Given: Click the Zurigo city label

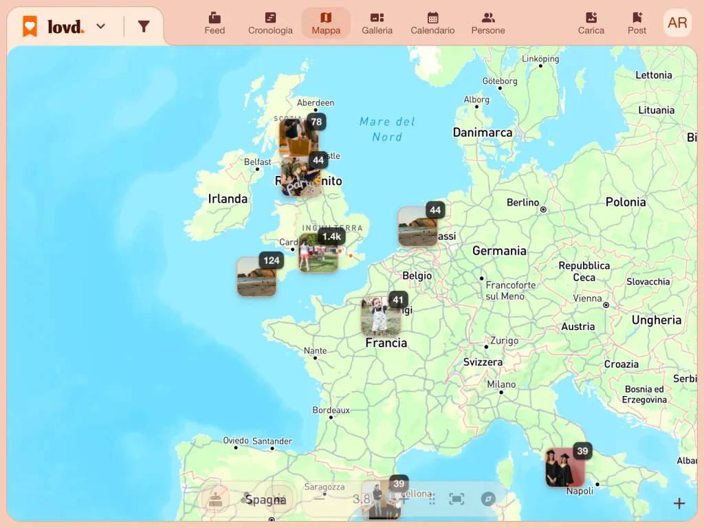Looking at the screenshot, I should point(504,341).
